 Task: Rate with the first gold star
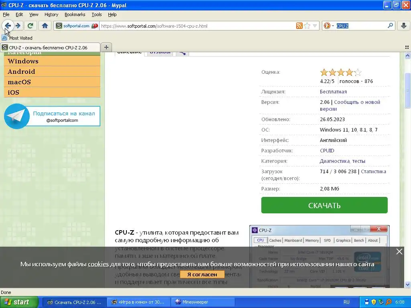324,72
